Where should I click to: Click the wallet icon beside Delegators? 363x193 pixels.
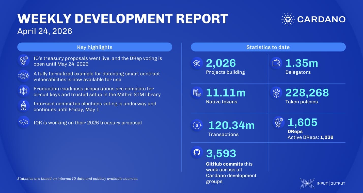click(276, 63)
